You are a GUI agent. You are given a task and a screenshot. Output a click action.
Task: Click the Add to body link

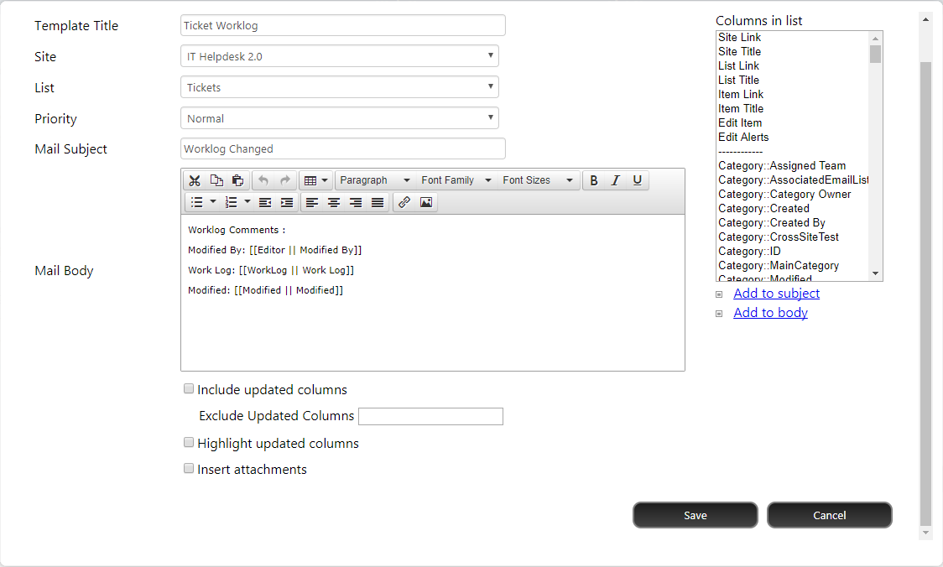(770, 313)
